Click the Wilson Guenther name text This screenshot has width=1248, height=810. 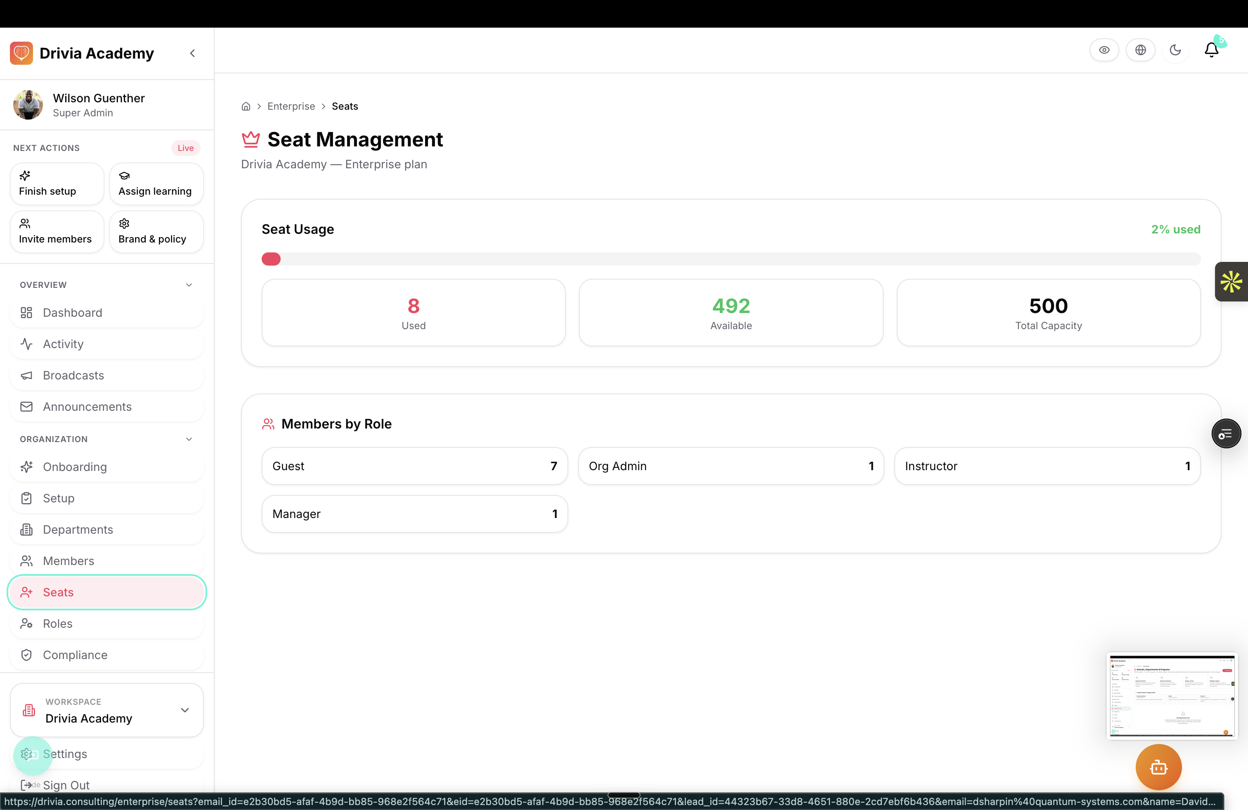pos(99,98)
